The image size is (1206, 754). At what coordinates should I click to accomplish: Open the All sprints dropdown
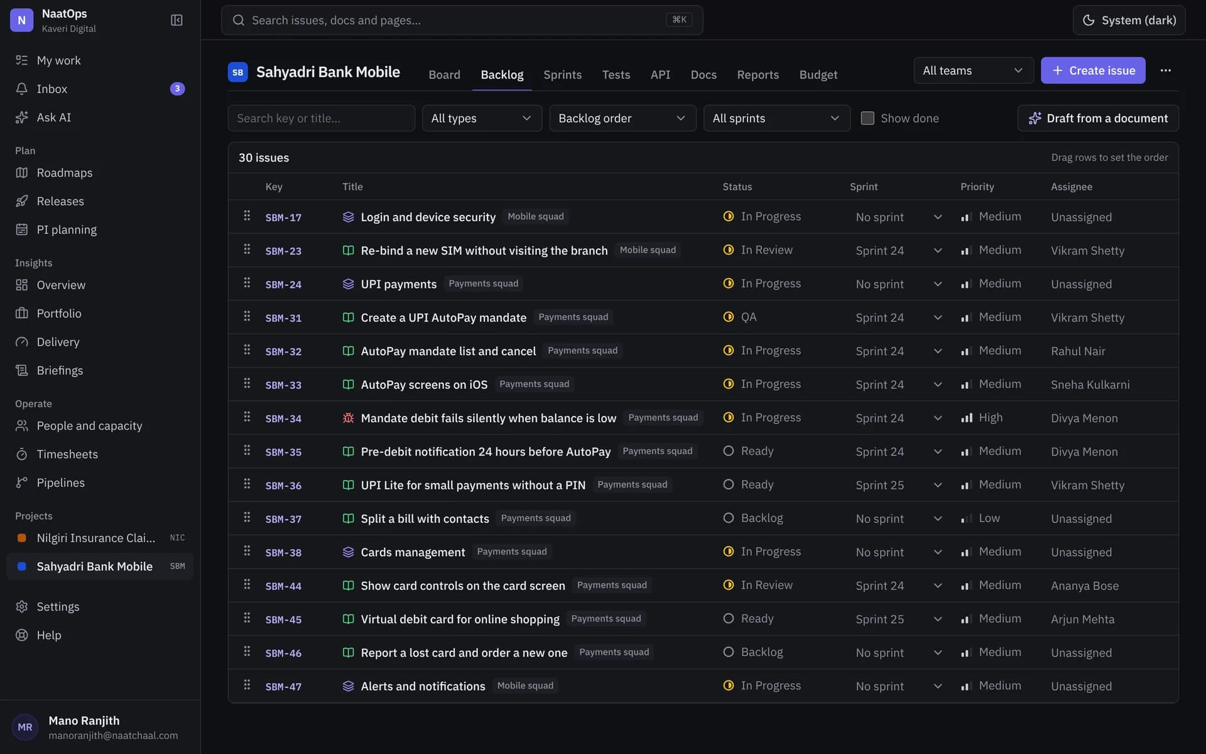776,118
